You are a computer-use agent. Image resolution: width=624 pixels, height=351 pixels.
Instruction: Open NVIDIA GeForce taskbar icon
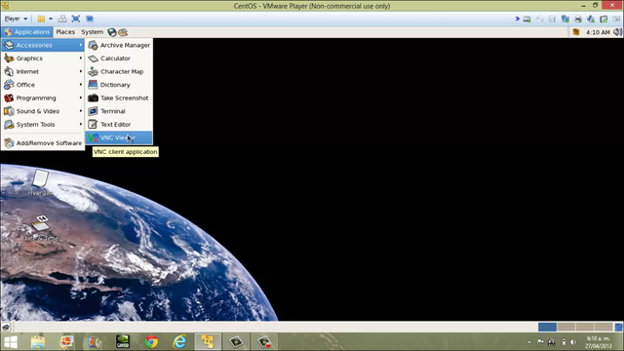click(x=123, y=342)
